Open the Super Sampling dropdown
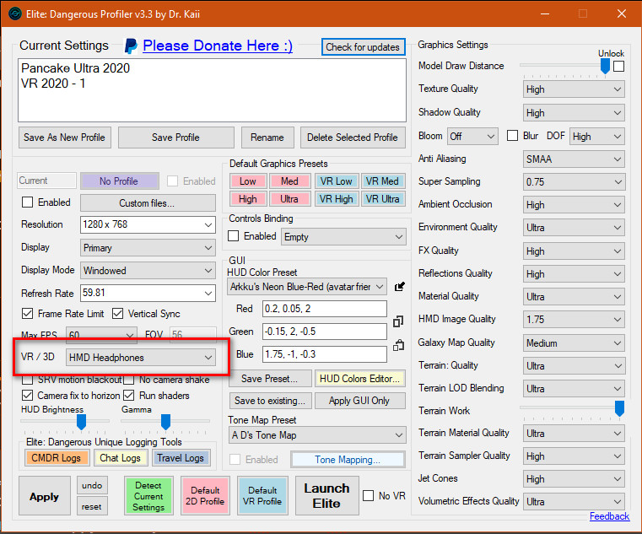The width and height of the screenshot is (642, 534). (574, 182)
